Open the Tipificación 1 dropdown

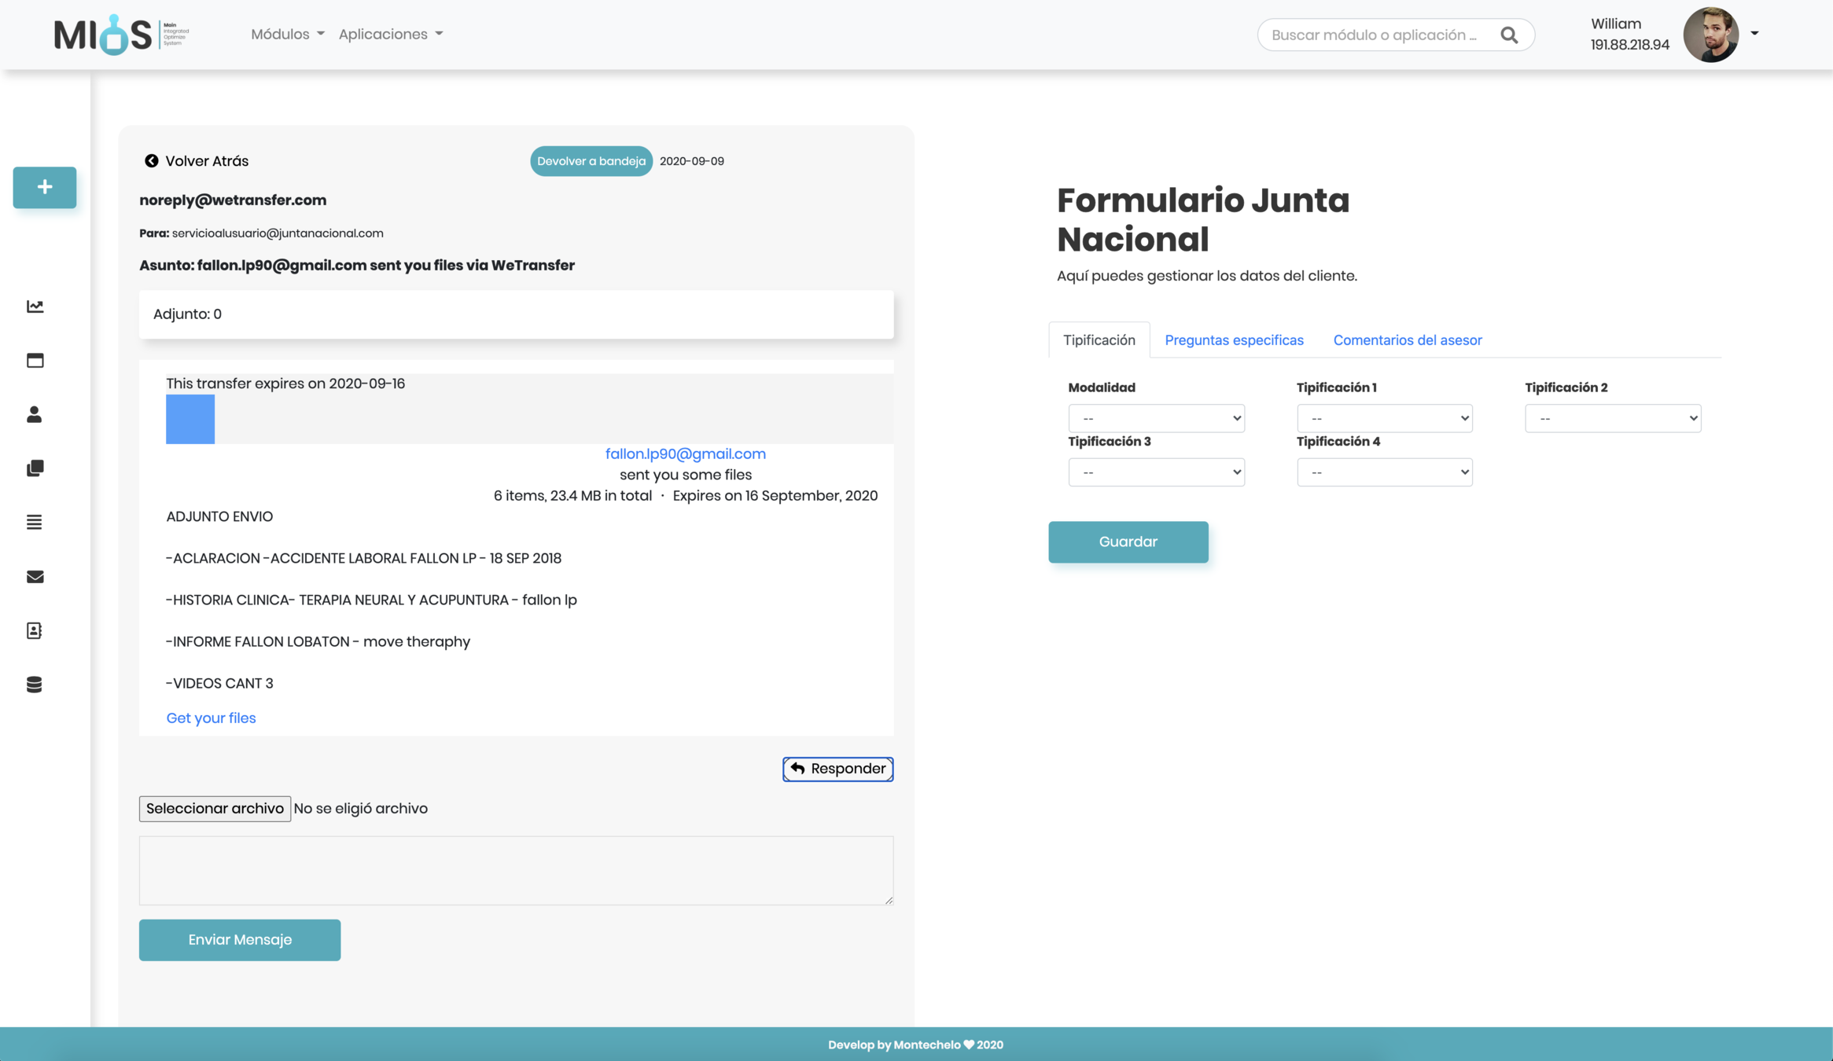[x=1384, y=418]
